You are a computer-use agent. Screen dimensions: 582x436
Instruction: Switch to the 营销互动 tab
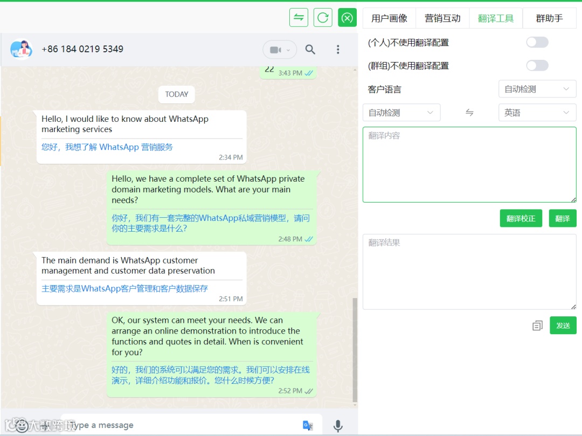(x=442, y=18)
